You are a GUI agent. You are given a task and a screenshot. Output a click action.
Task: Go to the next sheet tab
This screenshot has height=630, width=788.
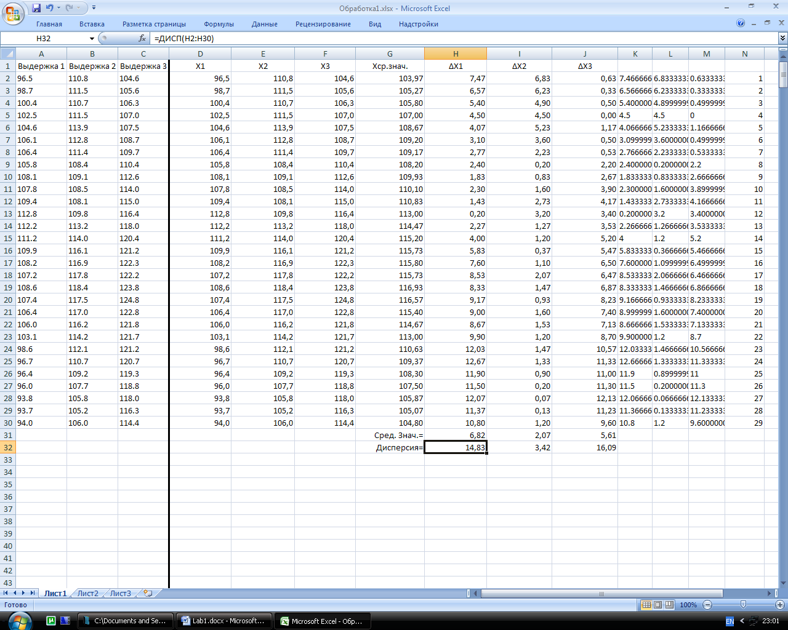24,593
